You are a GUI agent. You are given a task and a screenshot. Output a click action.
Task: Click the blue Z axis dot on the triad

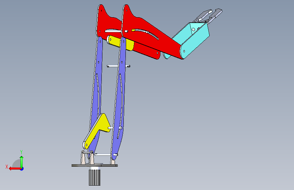tap(22, 169)
